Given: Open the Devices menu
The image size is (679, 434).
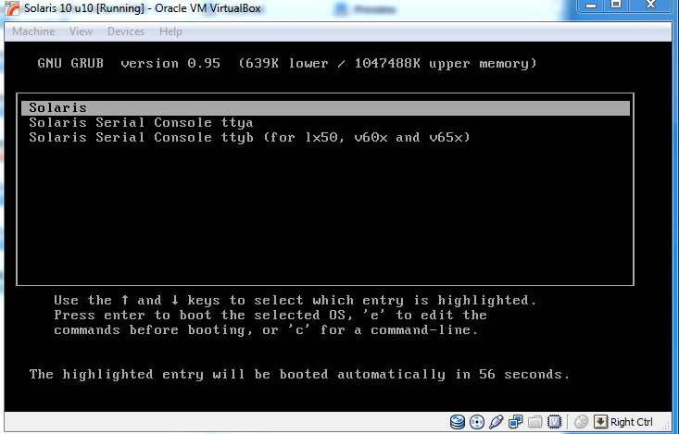Looking at the screenshot, I should click(126, 31).
